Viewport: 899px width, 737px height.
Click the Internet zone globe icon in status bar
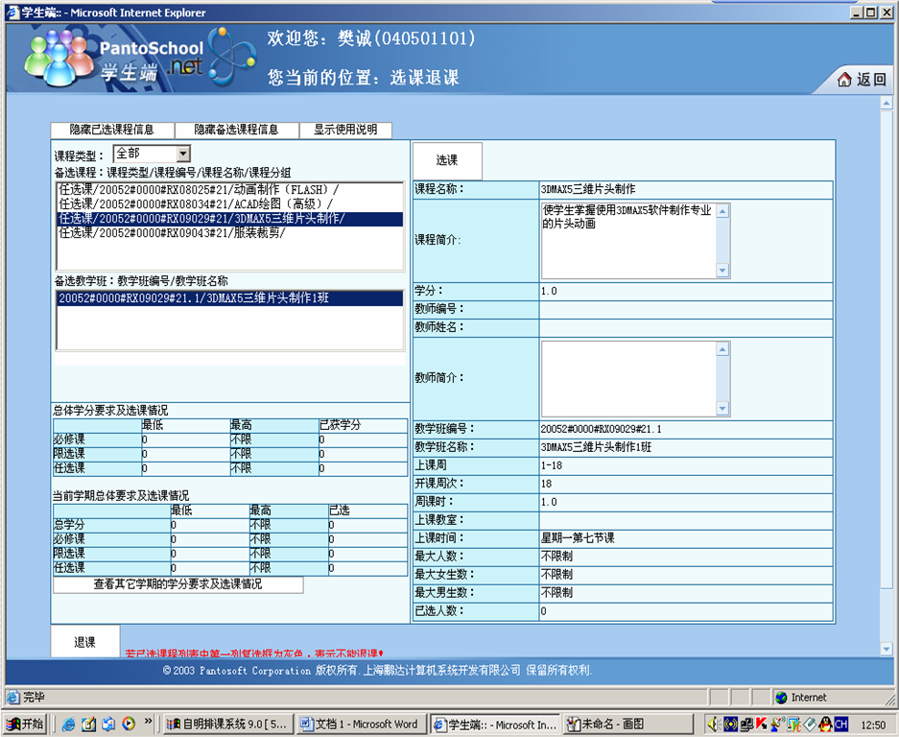781,698
